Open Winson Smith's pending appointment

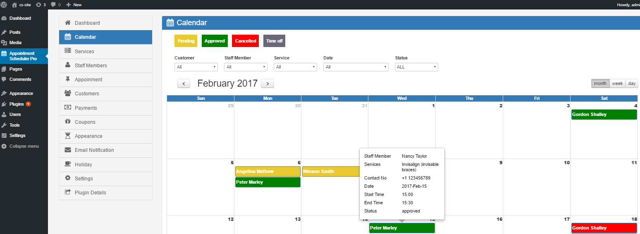(331, 171)
